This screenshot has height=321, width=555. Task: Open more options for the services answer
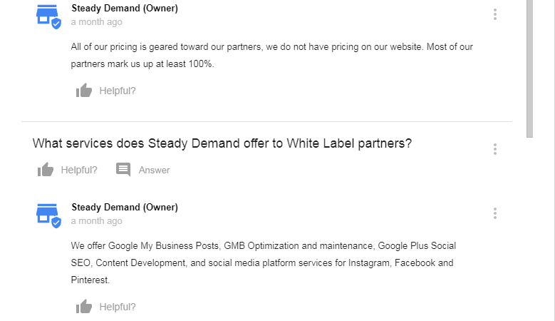coord(495,213)
